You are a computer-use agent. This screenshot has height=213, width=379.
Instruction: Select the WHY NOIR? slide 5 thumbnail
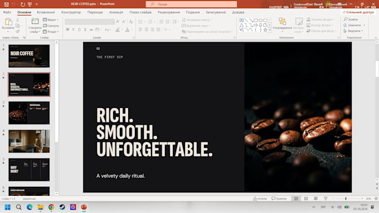tap(29, 170)
